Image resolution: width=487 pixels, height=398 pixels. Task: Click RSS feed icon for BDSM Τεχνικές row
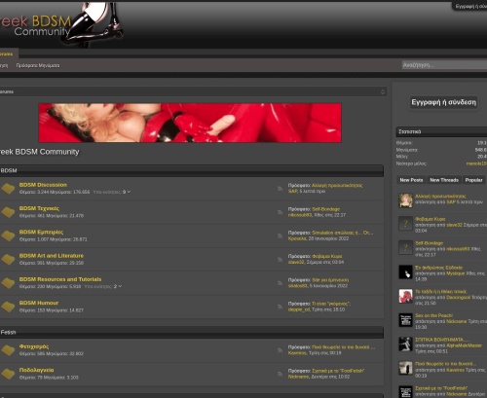(x=280, y=212)
